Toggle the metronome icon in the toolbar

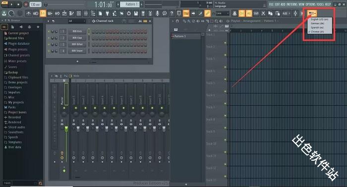[29, 13]
